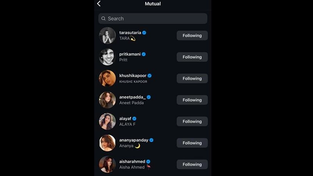Open alayaf's profile picture
Image resolution: width=313 pixels, height=176 pixels.
[x=107, y=122]
